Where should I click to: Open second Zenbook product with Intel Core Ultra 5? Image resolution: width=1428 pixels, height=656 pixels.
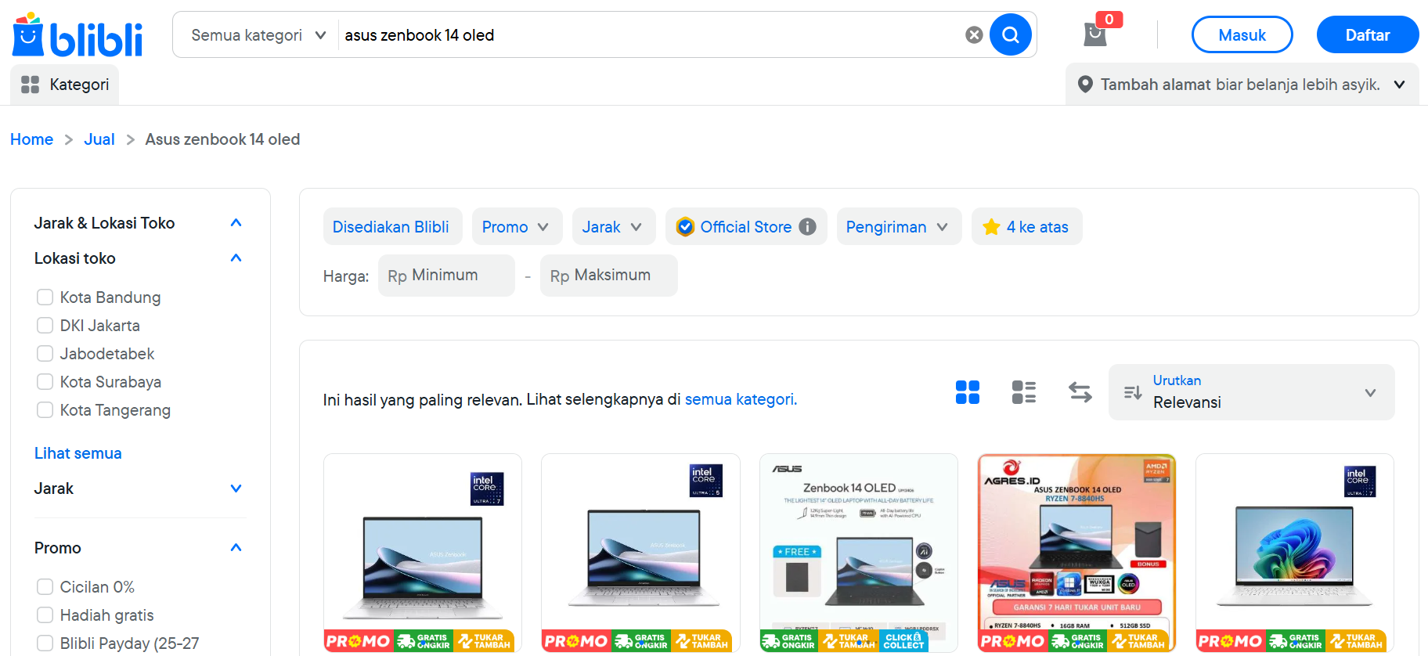640,553
